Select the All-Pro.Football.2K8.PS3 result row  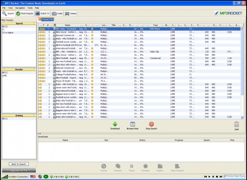click(x=139, y=45)
